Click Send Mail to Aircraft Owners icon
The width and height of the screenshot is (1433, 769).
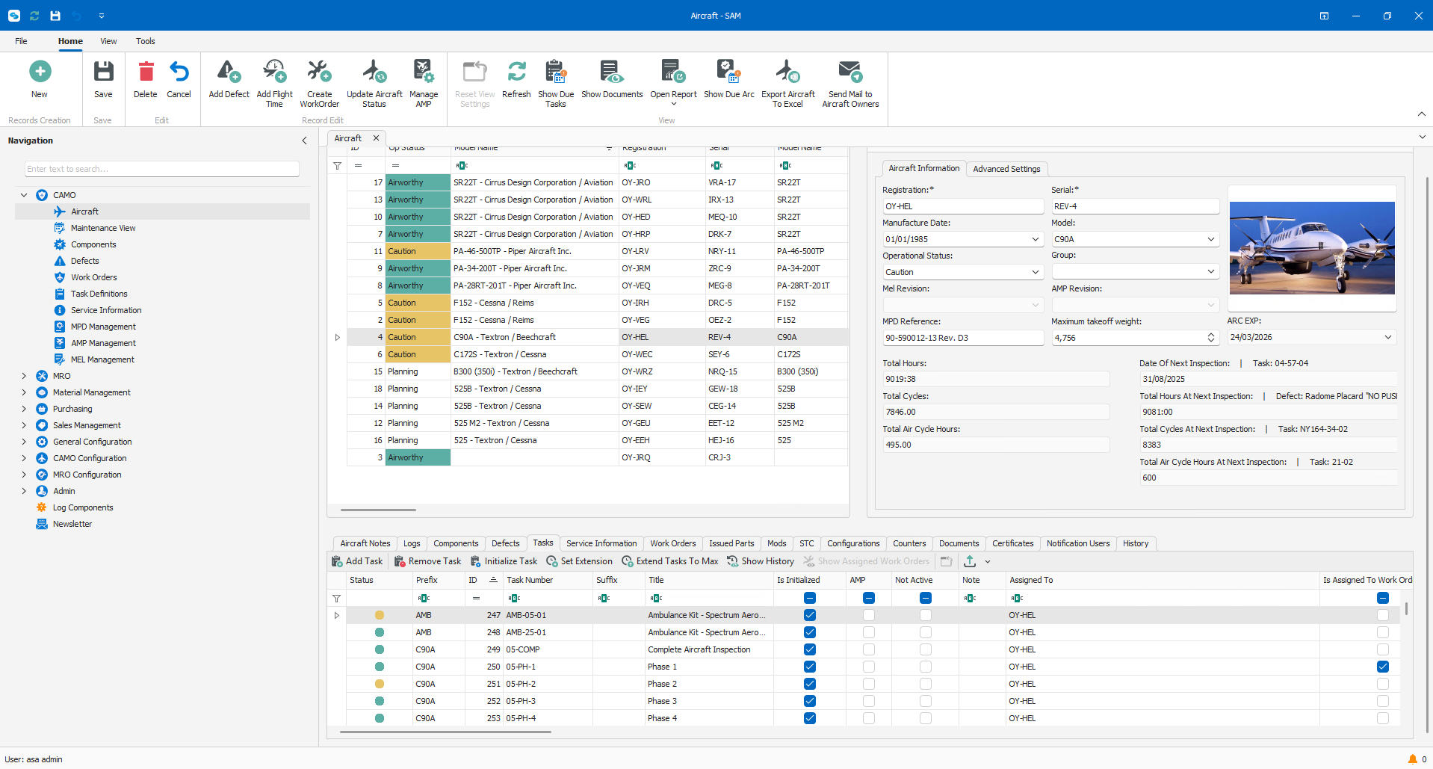850,72
